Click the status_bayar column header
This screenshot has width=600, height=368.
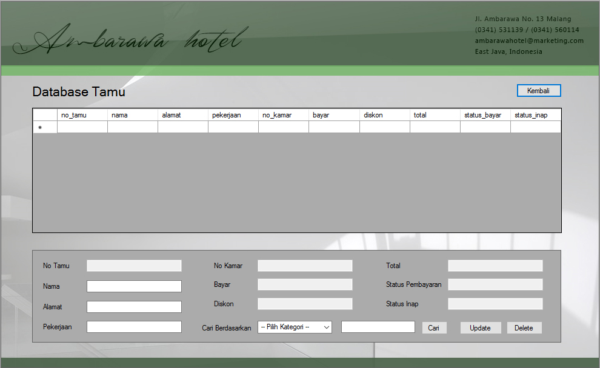coord(485,115)
